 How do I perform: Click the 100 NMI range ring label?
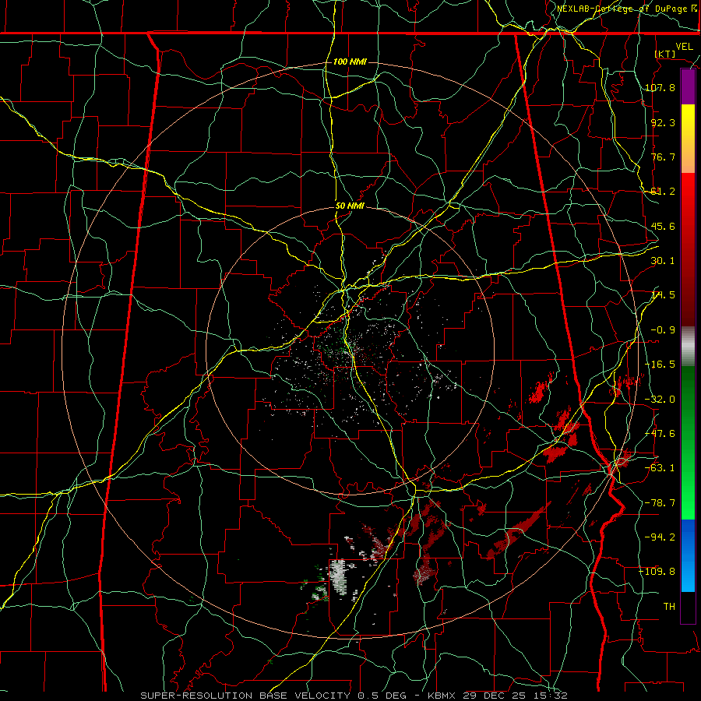[x=350, y=62]
